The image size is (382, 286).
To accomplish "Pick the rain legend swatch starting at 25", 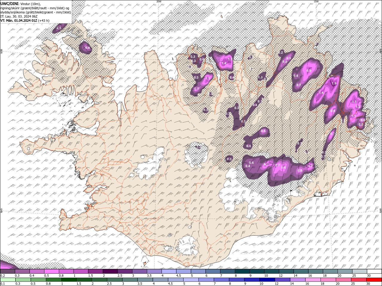I will (359, 280).
